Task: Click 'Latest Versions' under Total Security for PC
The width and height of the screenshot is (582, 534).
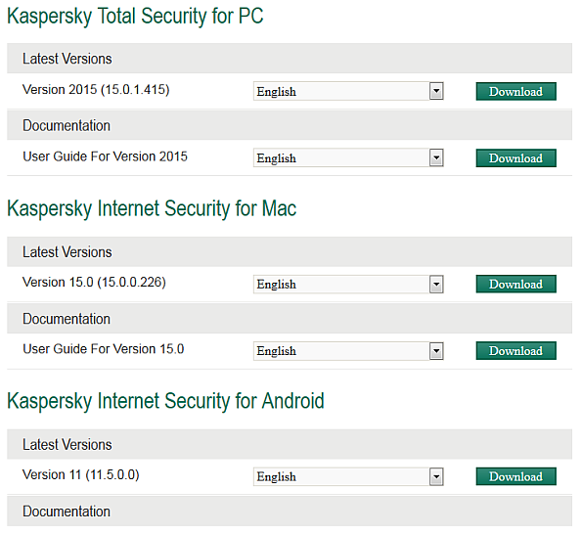Action: [x=67, y=59]
